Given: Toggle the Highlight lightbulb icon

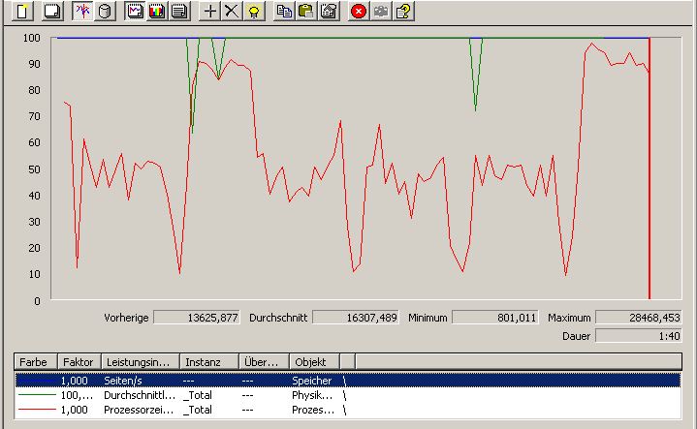Looking at the screenshot, I should pos(254,11).
